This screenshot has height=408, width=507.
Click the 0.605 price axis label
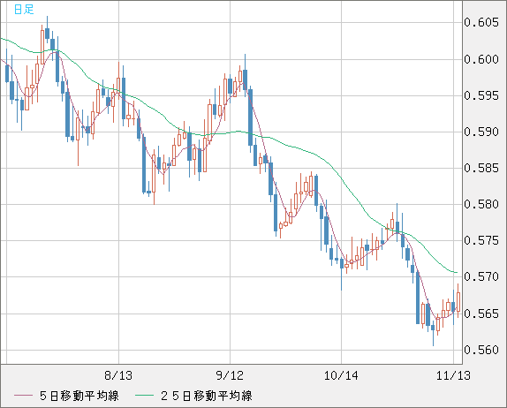481,22
